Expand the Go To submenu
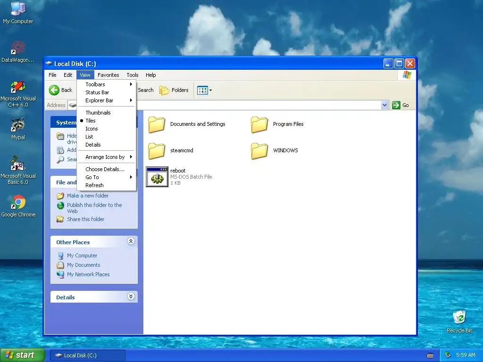Image resolution: width=483 pixels, height=362 pixels. [106, 177]
